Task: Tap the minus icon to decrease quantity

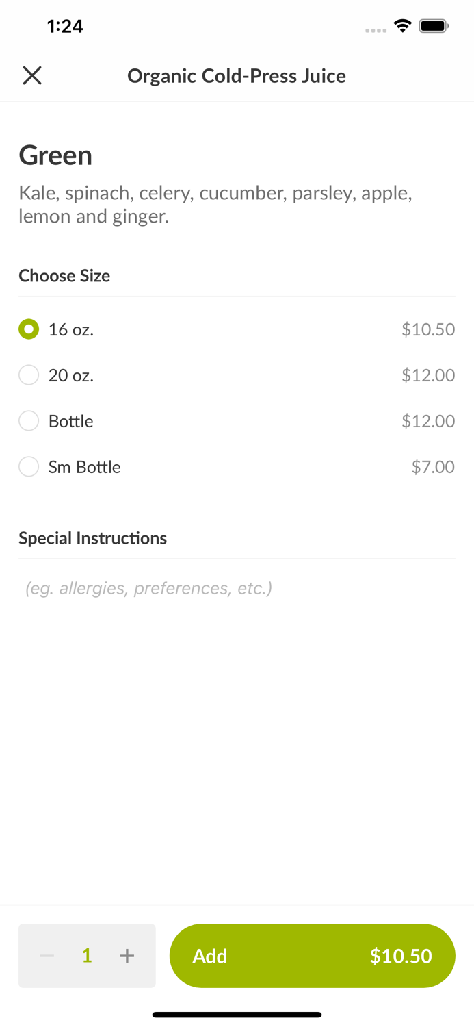Action: [47, 956]
